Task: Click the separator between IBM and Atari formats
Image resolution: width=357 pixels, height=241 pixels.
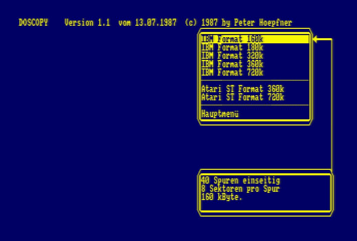Action: (255, 80)
